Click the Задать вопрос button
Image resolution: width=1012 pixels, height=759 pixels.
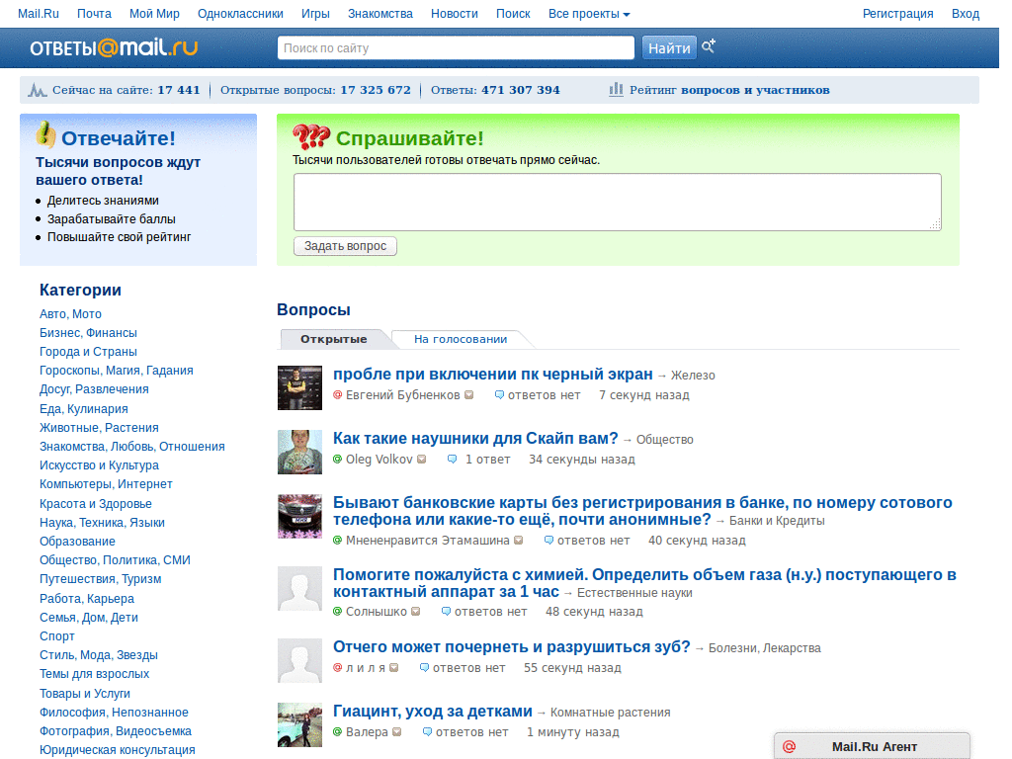tap(345, 246)
